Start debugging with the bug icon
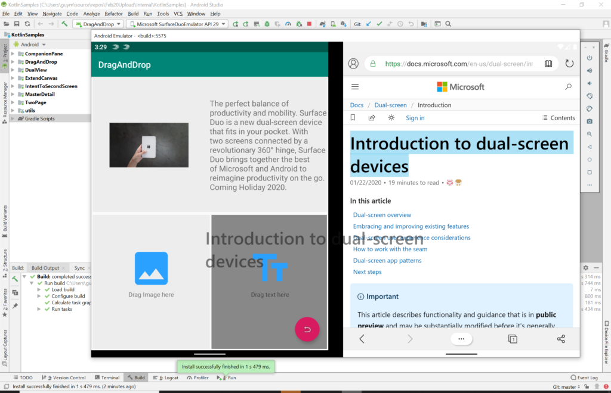Image resolution: width=611 pixels, height=393 pixels. click(x=267, y=24)
